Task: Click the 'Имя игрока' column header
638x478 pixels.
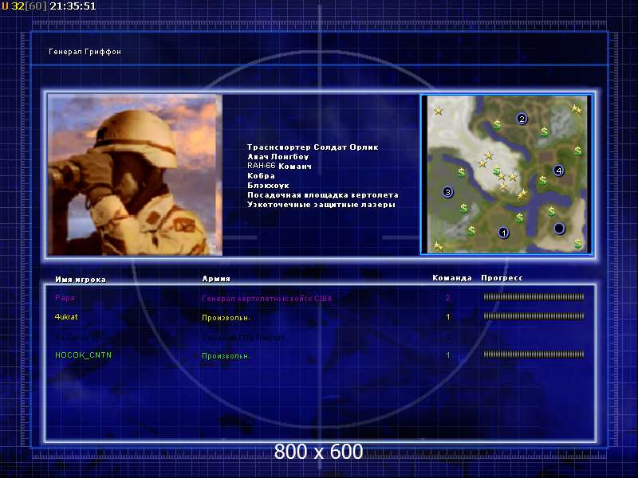Action: (x=81, y=280)
